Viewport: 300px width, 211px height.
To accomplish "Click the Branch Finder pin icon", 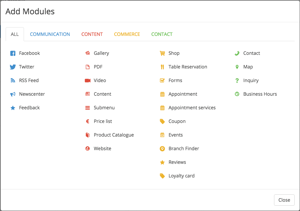I will click(x=162, y=149).
